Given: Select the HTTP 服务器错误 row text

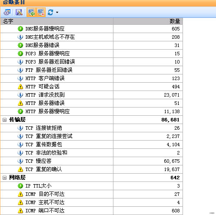Looking at the screenshot, I should (45, 103).
